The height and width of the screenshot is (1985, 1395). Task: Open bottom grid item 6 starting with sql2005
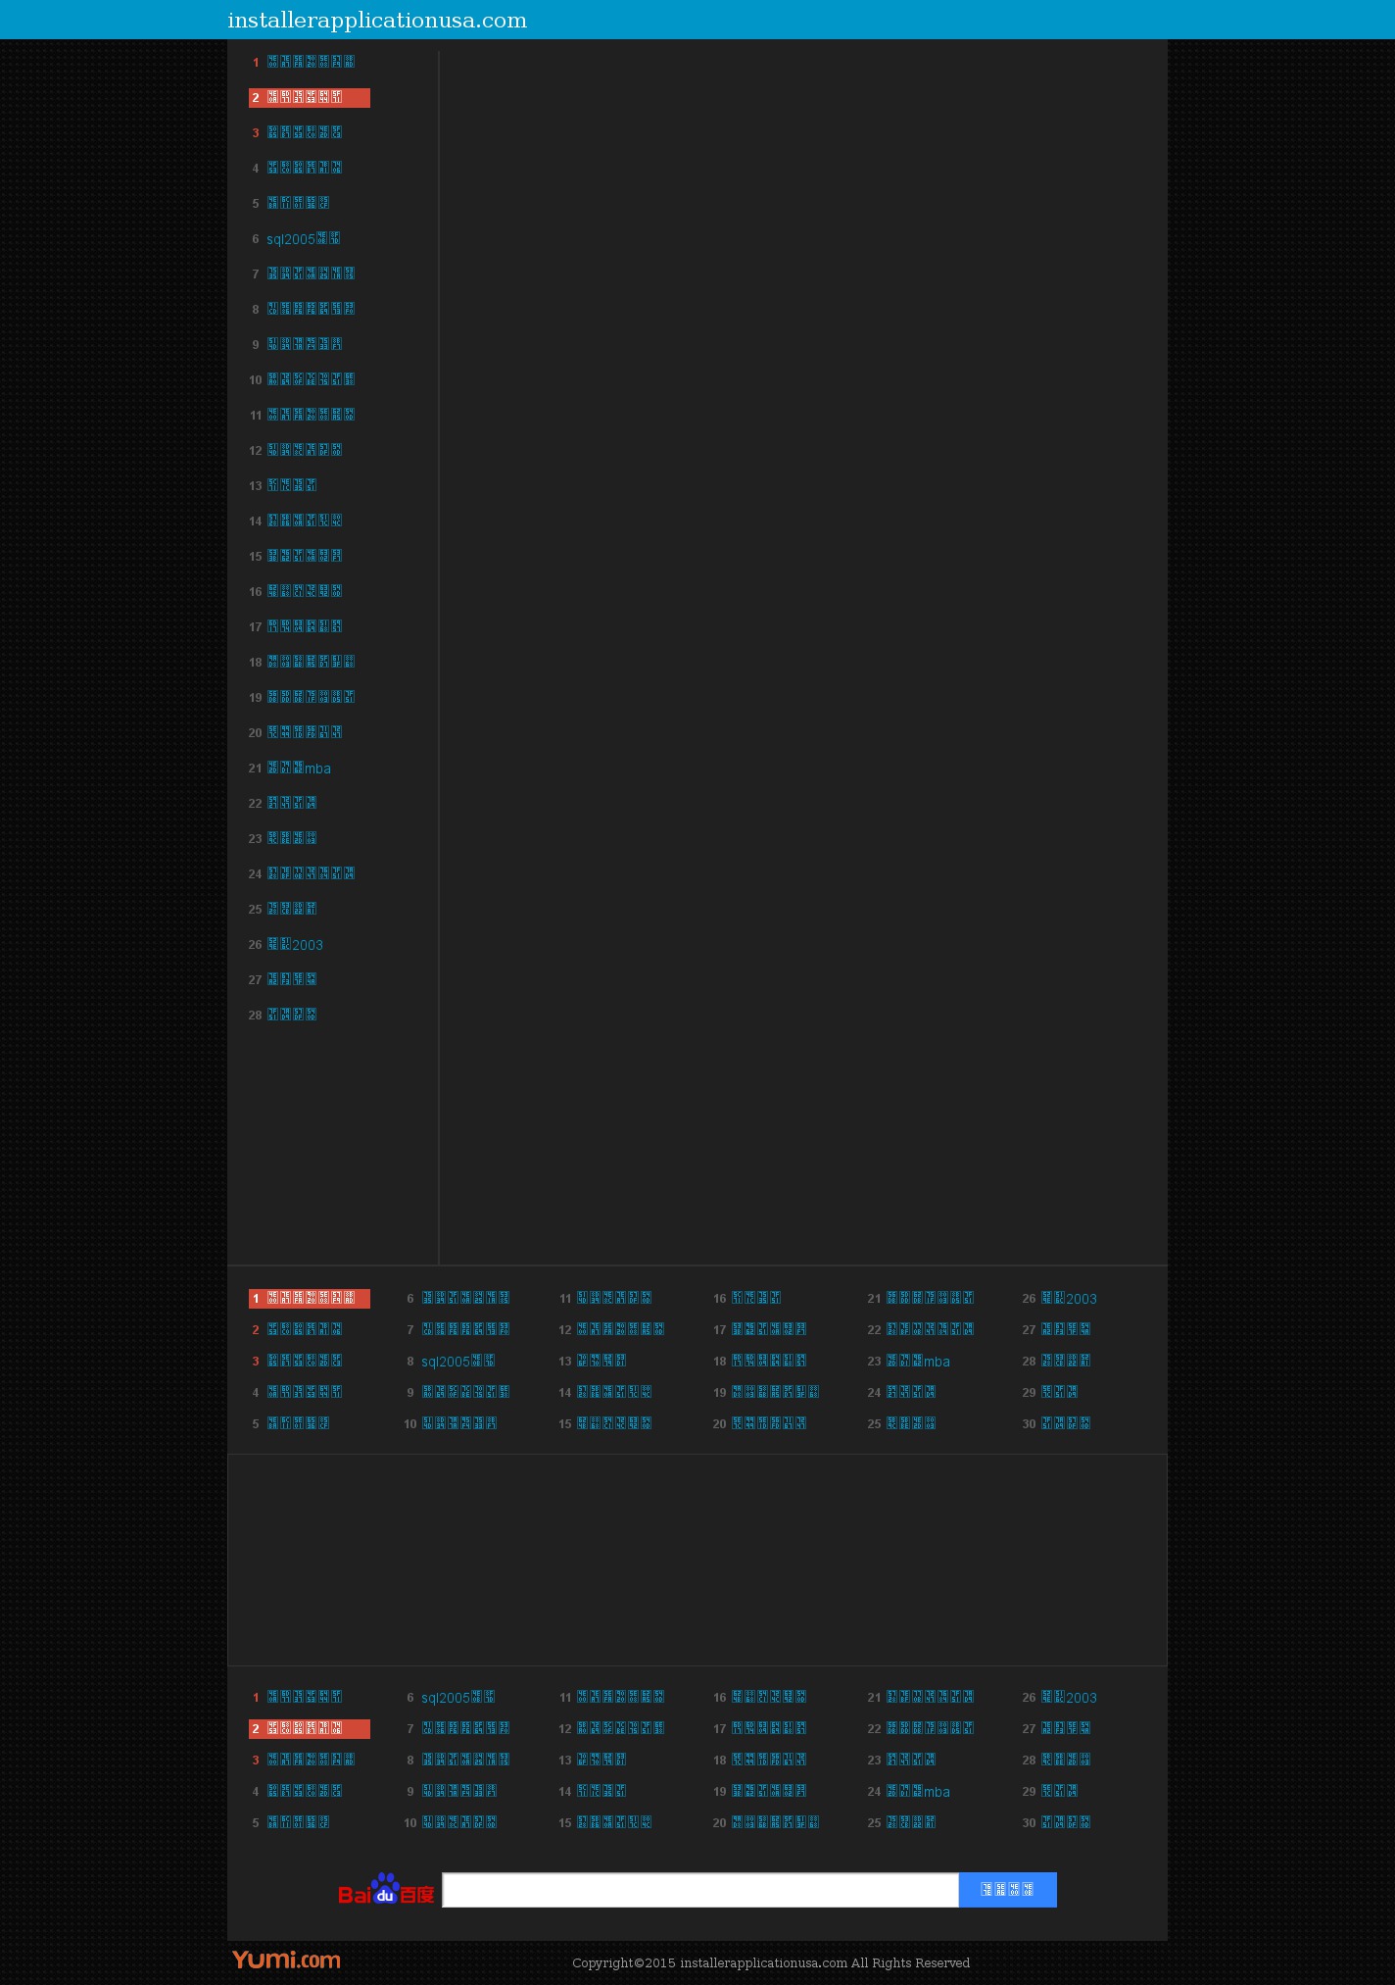tap(457, 1698)
